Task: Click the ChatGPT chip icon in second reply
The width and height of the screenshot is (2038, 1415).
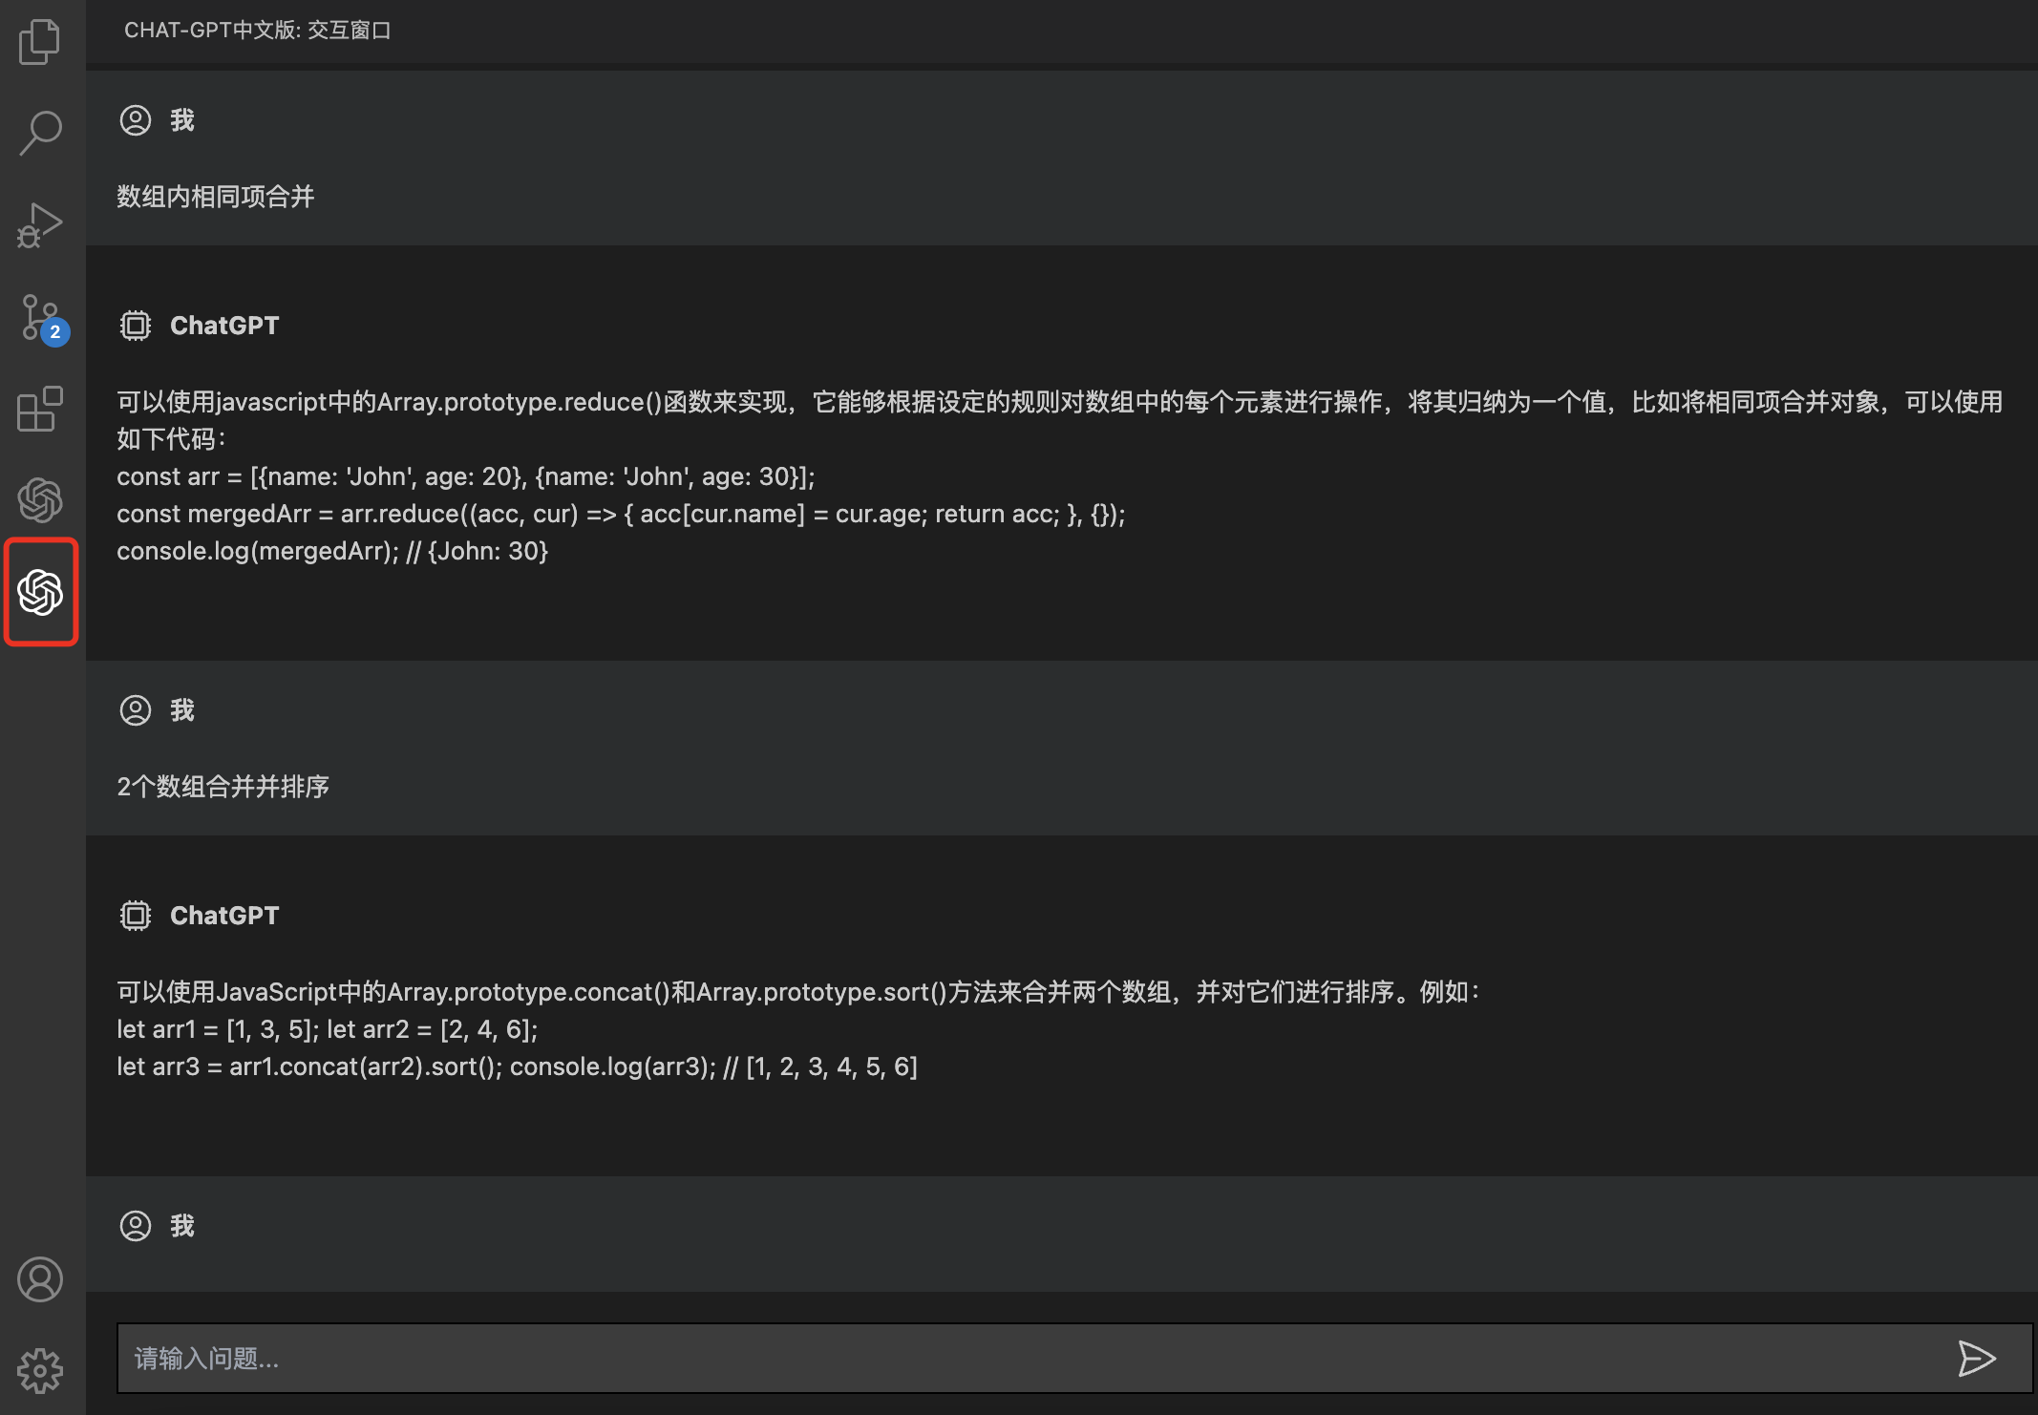Action: 136,916
